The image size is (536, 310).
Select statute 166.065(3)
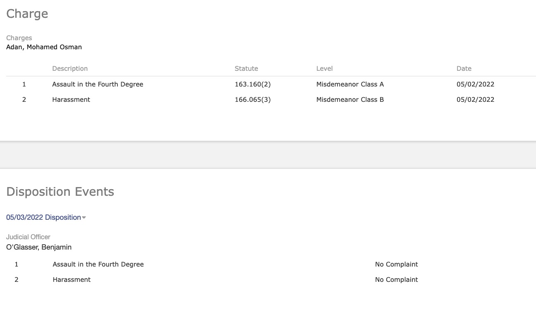(252, 100)
